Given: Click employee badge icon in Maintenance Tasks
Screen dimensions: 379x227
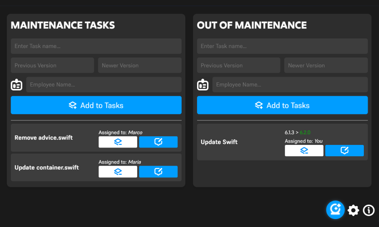Looking at the screenshot, I should click(17, 85).
